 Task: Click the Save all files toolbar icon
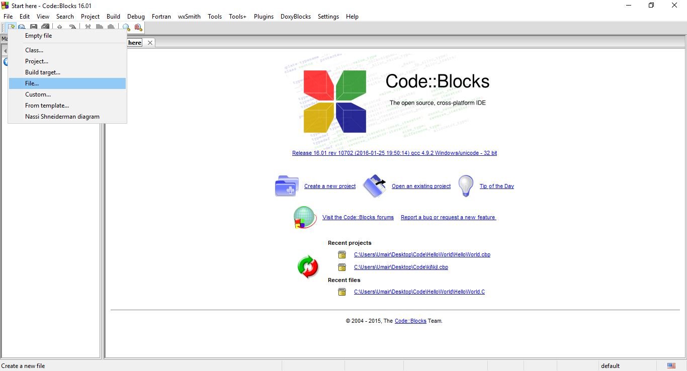tap(45, 28)
